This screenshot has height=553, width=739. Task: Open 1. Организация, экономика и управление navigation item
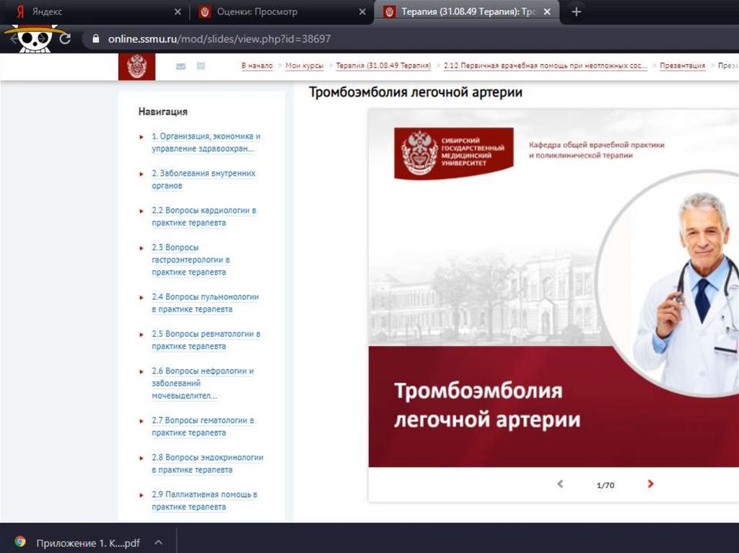coord(206,142)
